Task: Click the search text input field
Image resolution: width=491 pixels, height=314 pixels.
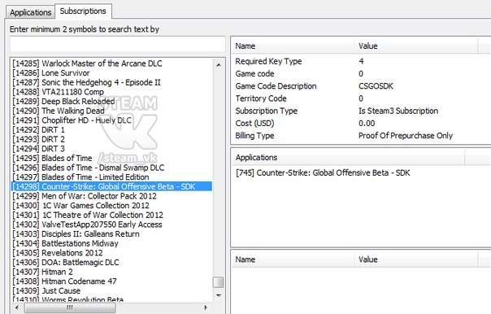Action: click(117, 45)
